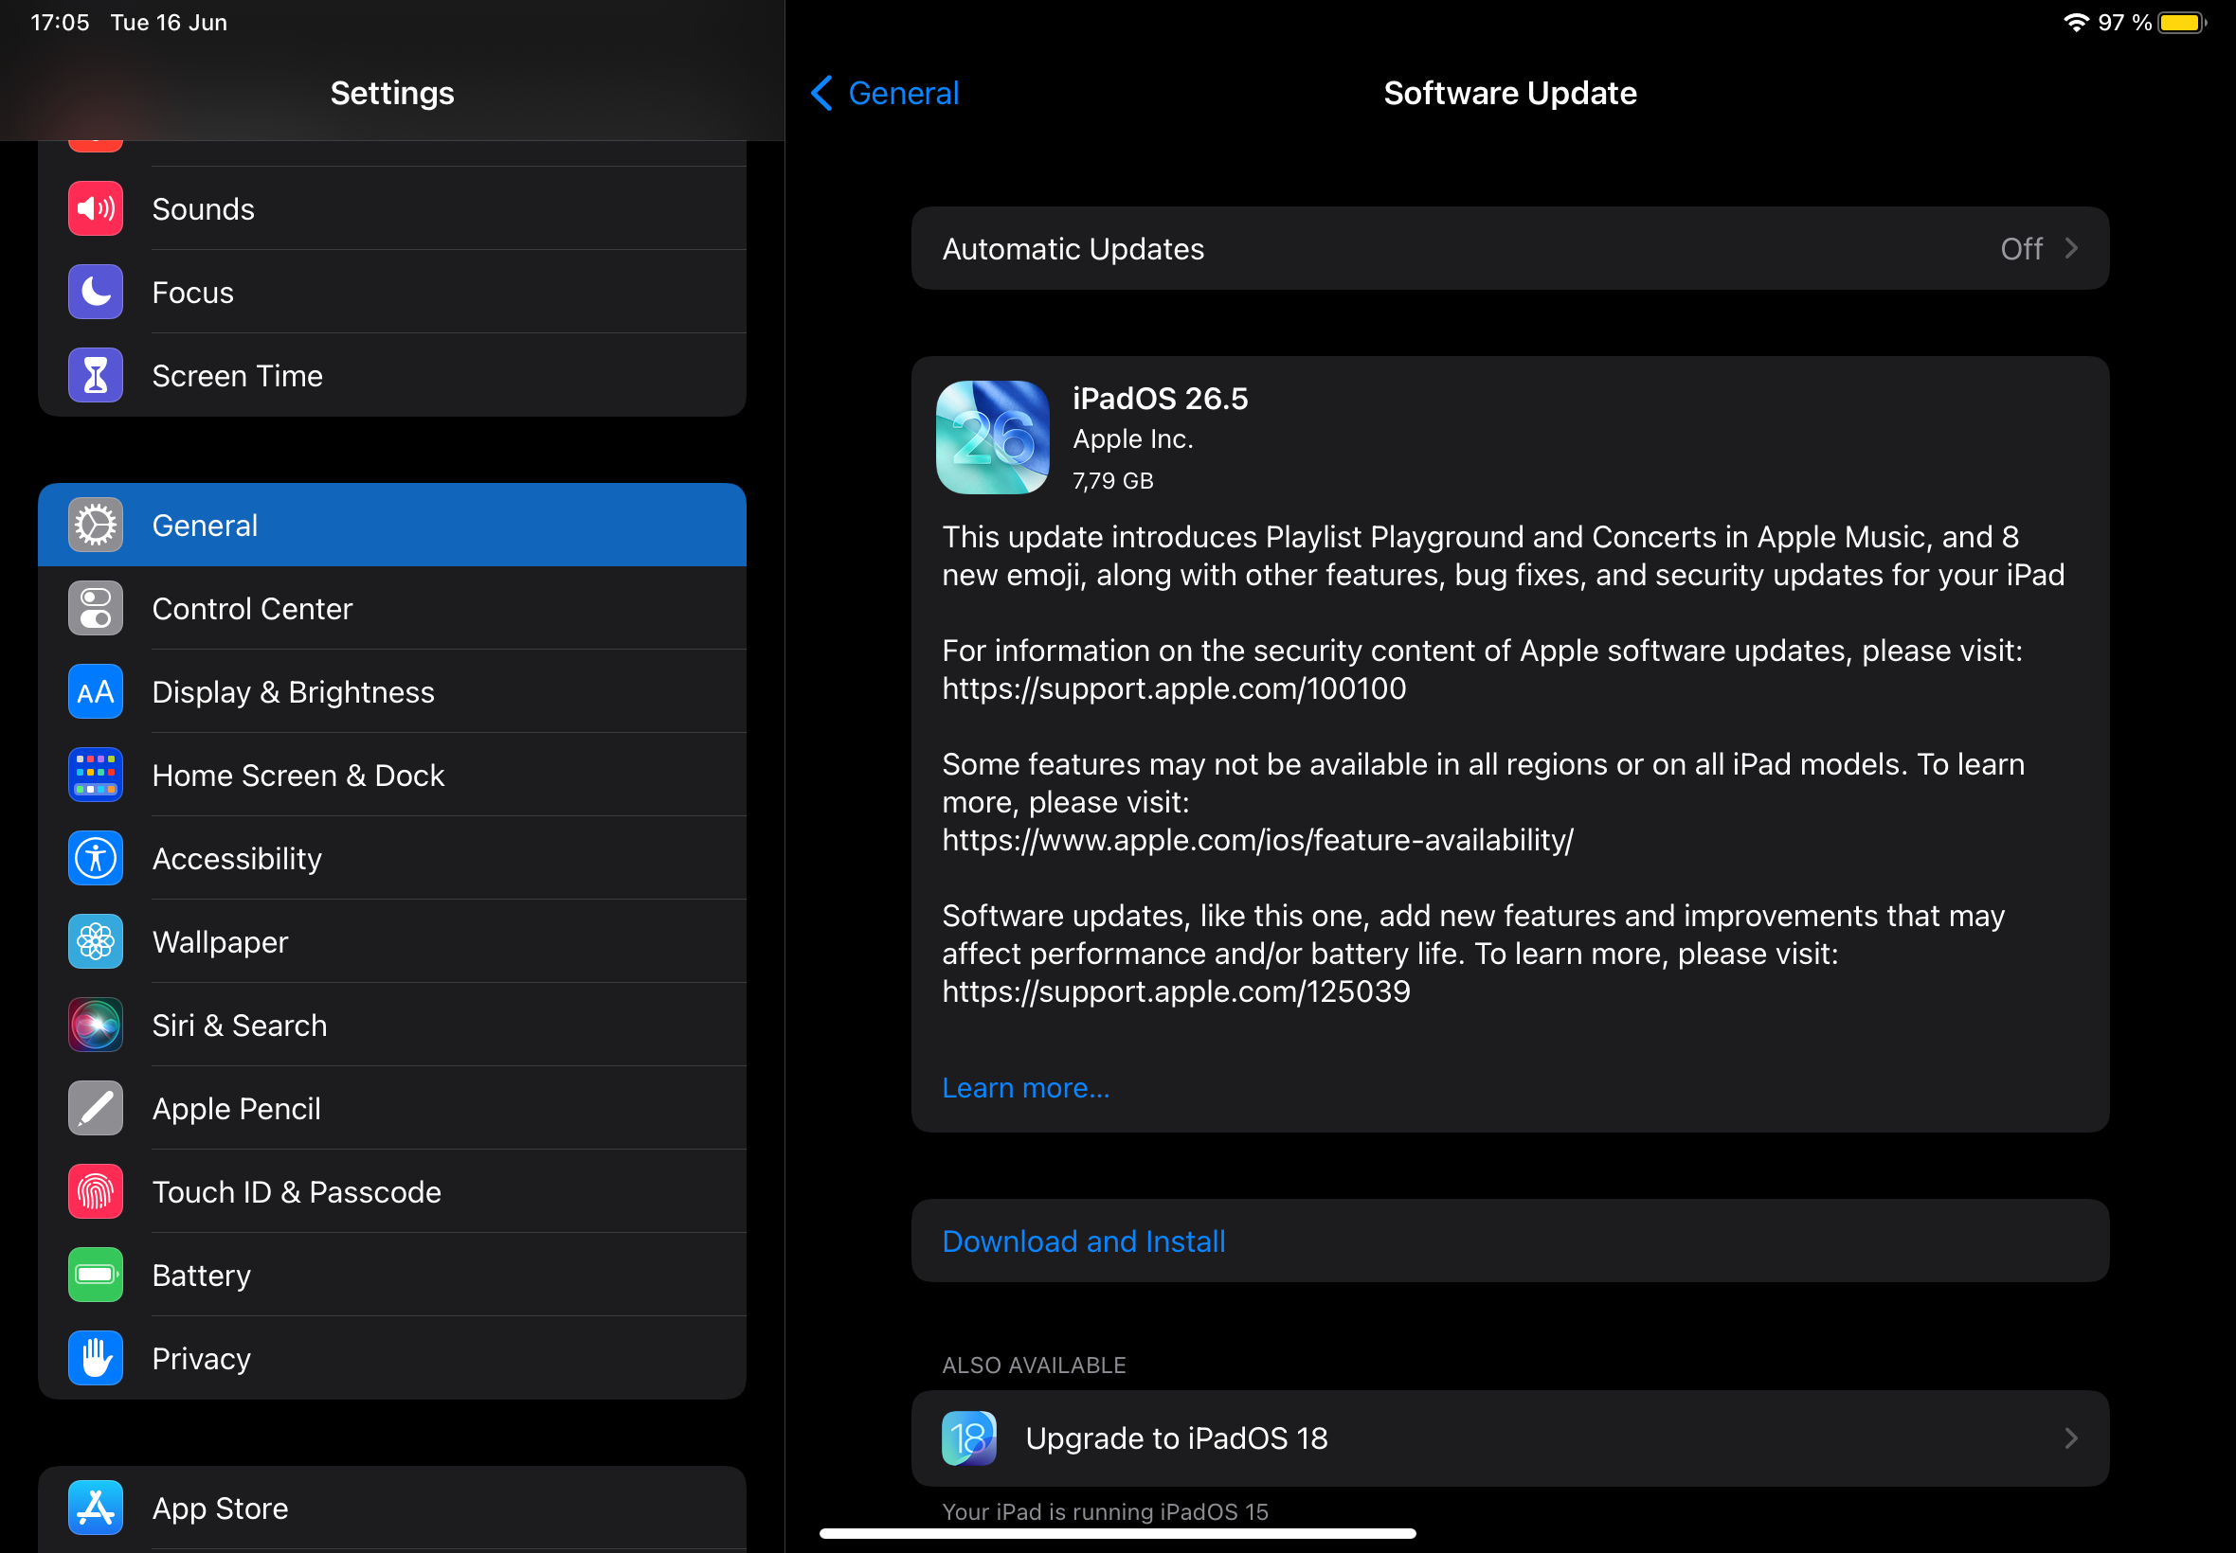Open Wallpaper settings

pos(392,942)
